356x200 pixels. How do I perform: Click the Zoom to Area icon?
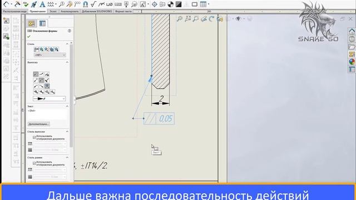point(187,19)
